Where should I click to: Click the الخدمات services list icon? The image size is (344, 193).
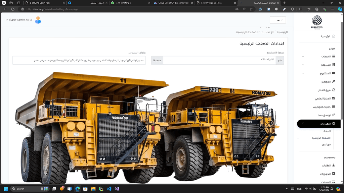(x=334, y=56)
